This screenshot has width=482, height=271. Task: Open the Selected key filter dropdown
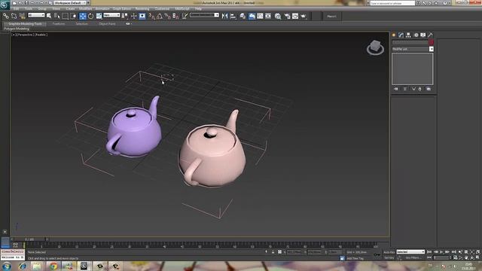click(410, 252)
